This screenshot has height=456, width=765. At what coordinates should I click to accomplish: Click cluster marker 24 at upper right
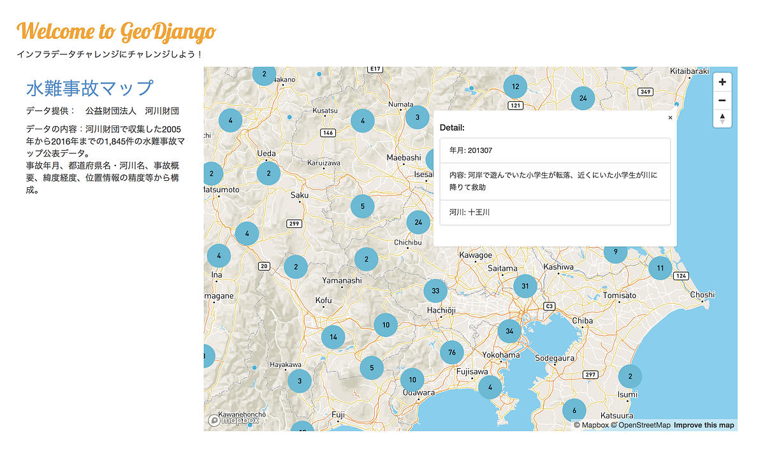(x=583, y=98)
